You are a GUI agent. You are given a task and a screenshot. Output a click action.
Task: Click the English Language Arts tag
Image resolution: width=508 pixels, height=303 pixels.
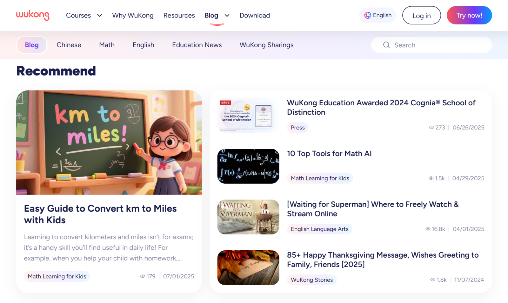point(320,229)
